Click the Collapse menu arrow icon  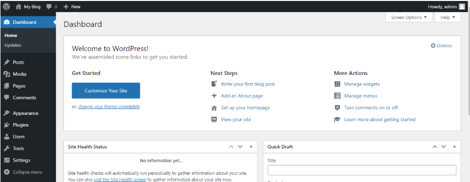click(7, 172)
